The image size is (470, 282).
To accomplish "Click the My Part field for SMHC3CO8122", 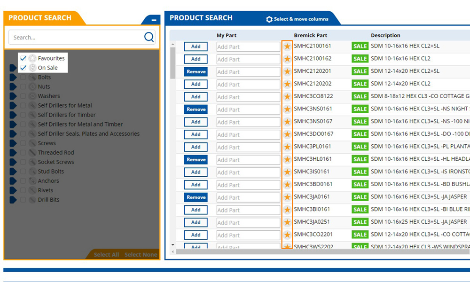I will pyautogui.click(x=248, y=97).
